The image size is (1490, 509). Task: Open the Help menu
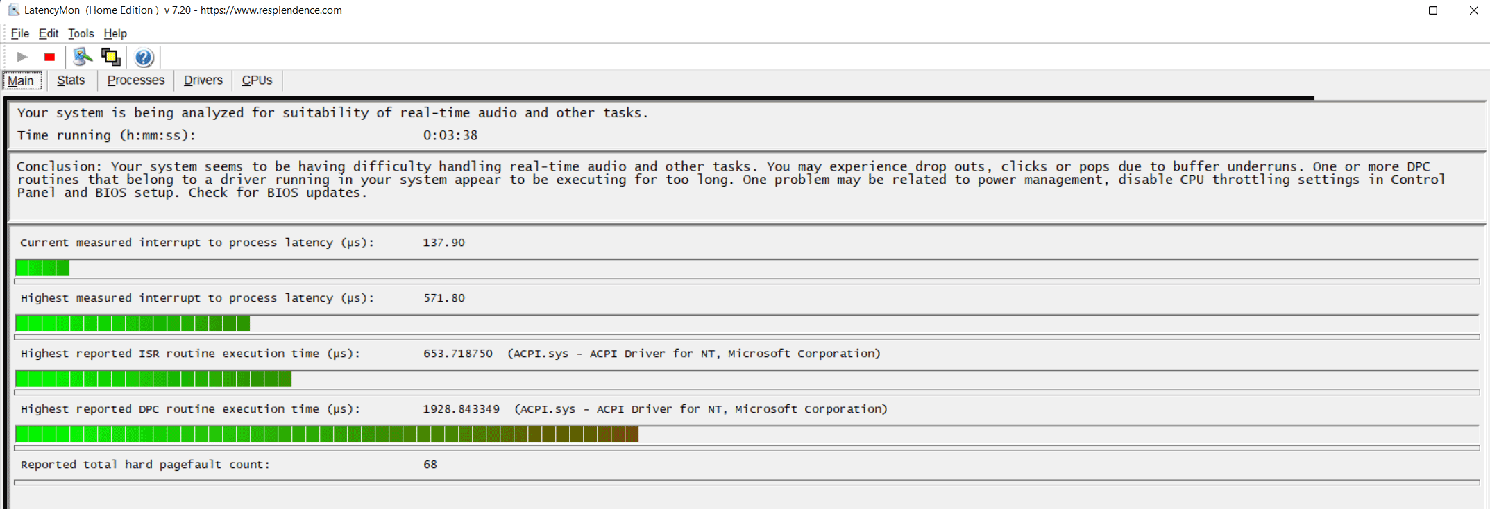[115, 33]
